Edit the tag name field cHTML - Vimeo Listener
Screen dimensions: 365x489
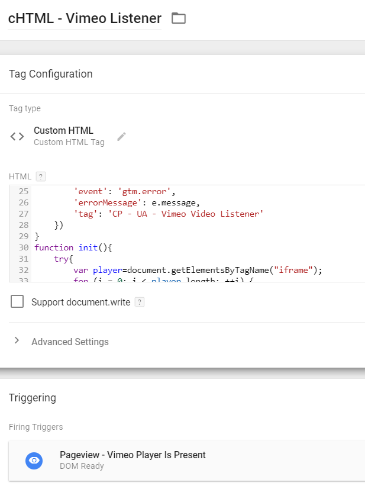click(x=85, y=18)
